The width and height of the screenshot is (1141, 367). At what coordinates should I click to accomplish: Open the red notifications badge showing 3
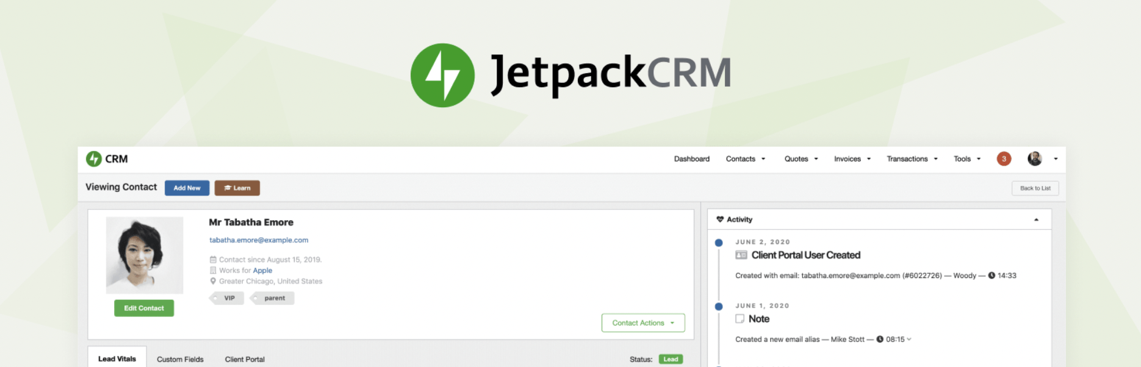click(x=1004, y=159)
